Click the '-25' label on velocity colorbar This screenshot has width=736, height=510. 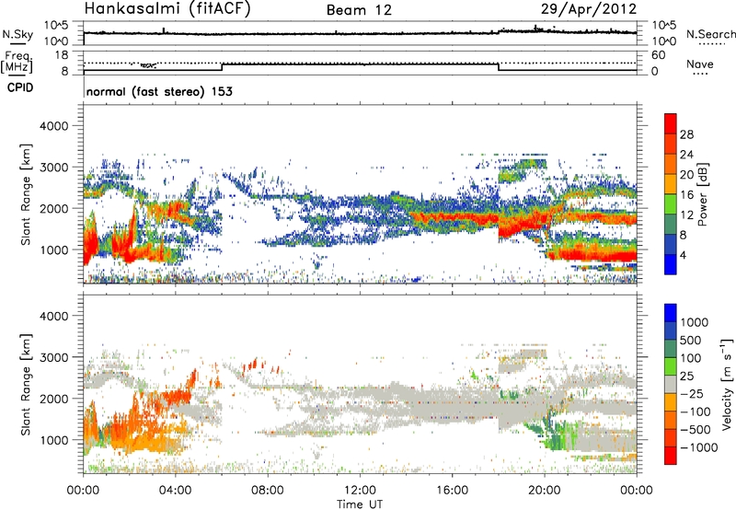[692, 394]
